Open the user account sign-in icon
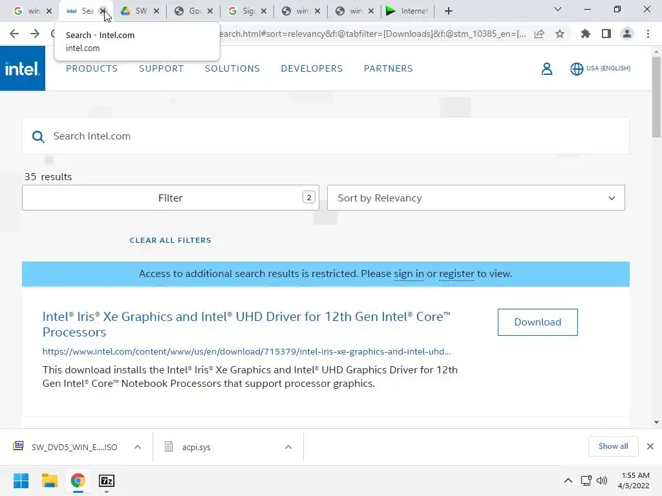The height and width of the screenshot is (496, 662). click(x=547, y=68)
